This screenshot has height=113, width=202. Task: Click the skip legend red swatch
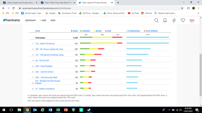click(106, 31)
